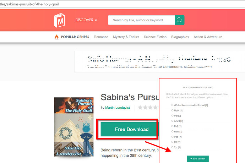245x163 pixels.
Task: Click the flame icon beside Popular Genres
Action: point(57,37)
